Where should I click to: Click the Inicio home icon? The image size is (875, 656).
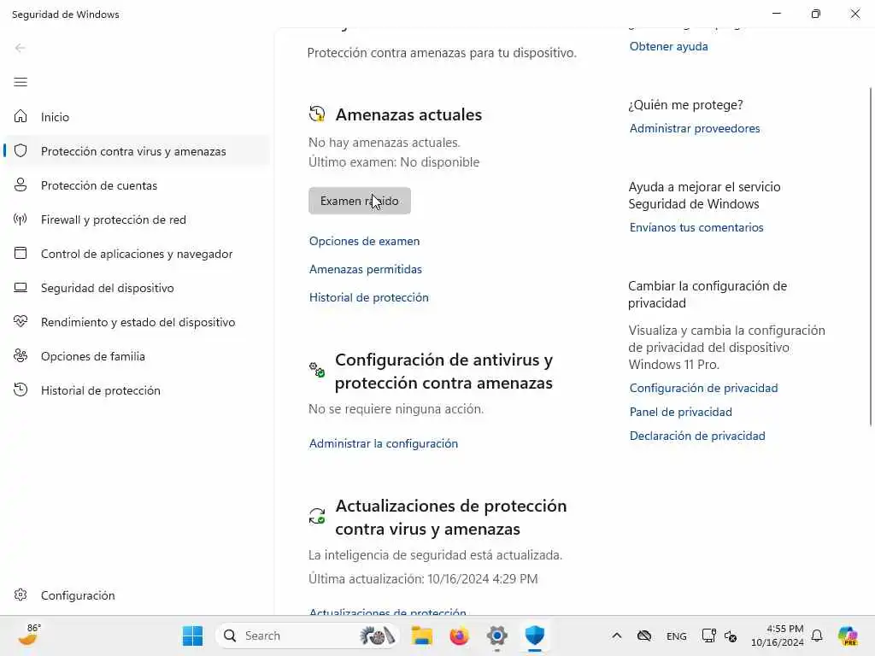pos(21,116)
